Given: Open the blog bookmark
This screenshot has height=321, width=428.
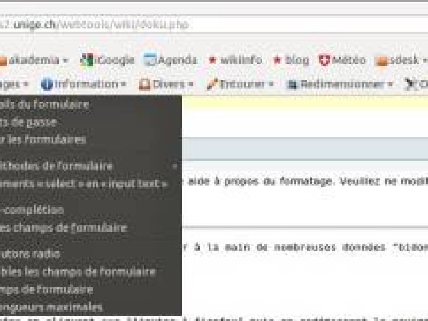Looking at the screenshot, I should (291, 60).
